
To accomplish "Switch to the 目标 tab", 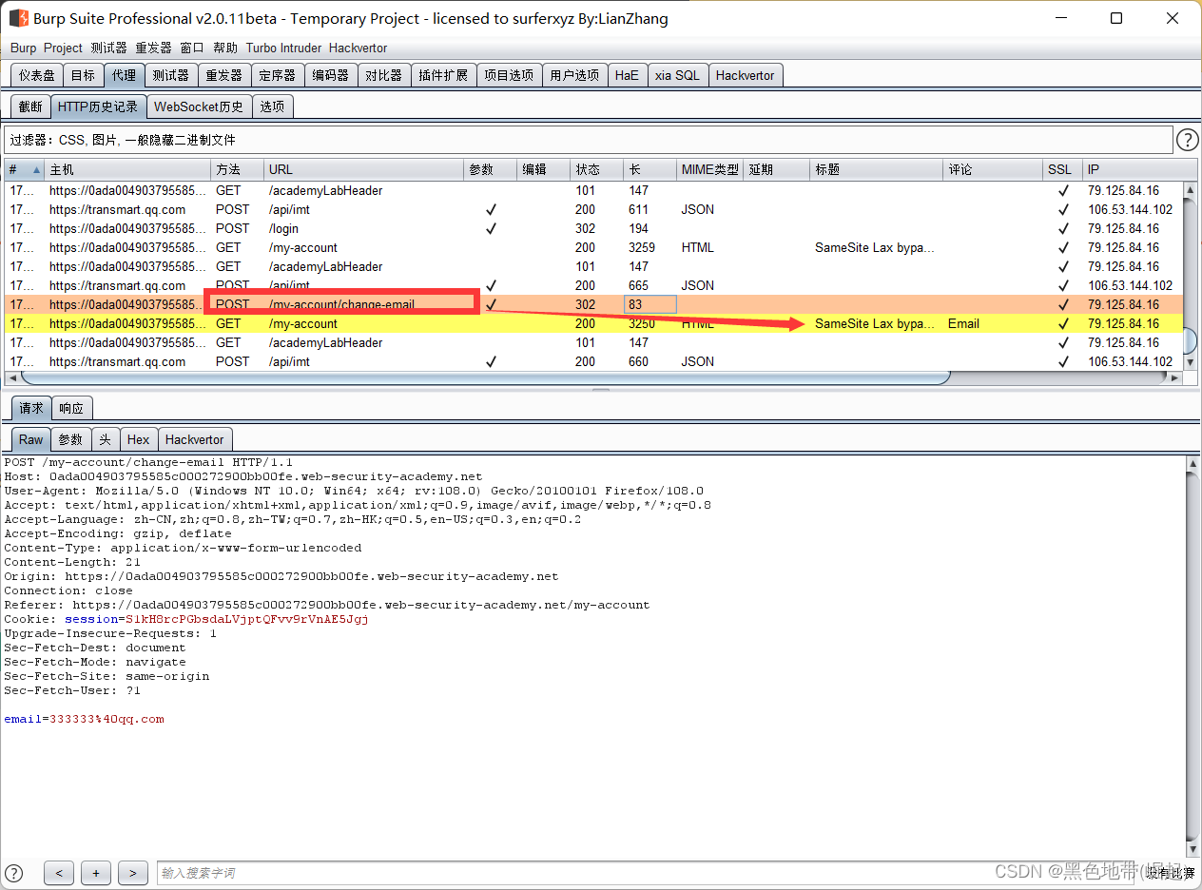I will click(x=83, y=75).
